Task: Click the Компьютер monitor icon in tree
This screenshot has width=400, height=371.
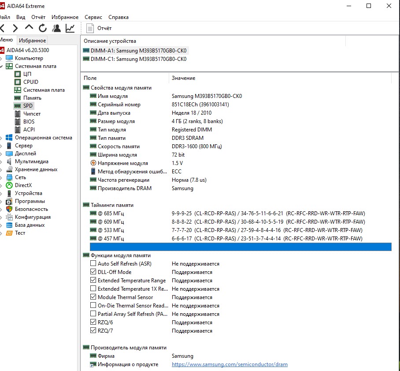Action: tap(9, 58)
